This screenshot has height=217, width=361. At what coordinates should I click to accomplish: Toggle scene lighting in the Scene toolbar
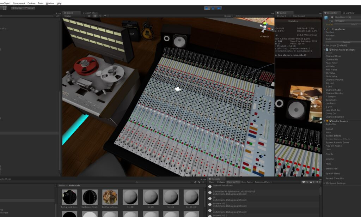(x=95, y=16)
